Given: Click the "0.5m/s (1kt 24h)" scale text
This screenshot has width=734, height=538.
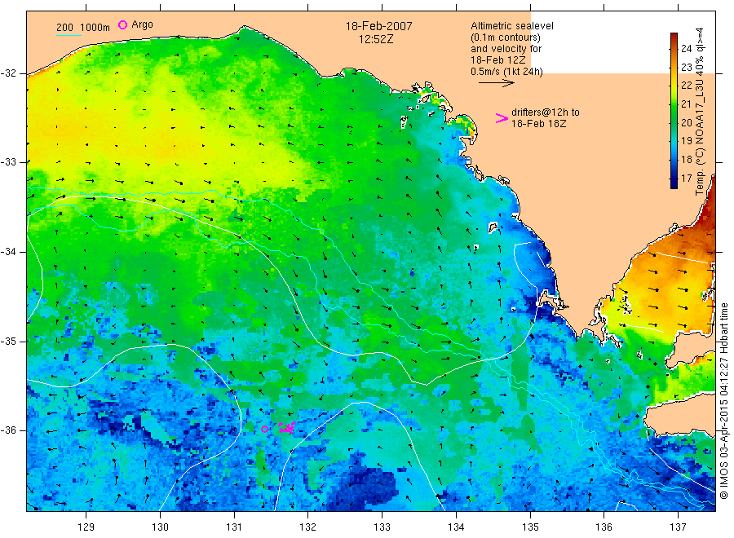Looking at the screenshot, I should tap(507, 72).
